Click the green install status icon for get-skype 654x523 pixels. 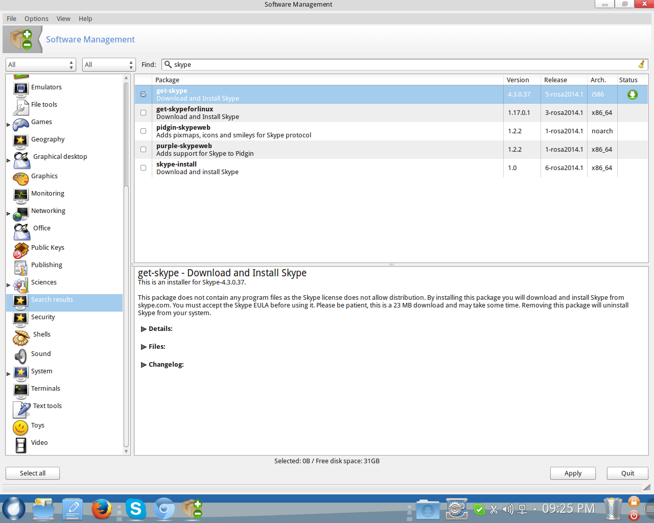(x=633, y=94)
